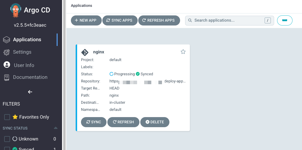Focus the Search applications field
This screenshot has width=302, height=150.
pyautogui.click(x=229, y=20)
